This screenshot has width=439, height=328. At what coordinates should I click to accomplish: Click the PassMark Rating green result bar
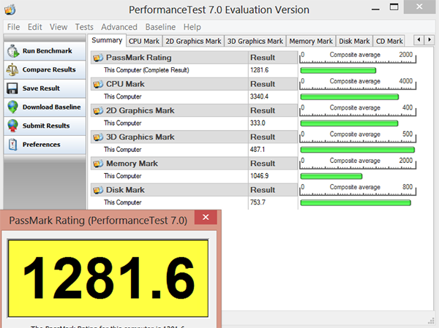coord(338,70)
